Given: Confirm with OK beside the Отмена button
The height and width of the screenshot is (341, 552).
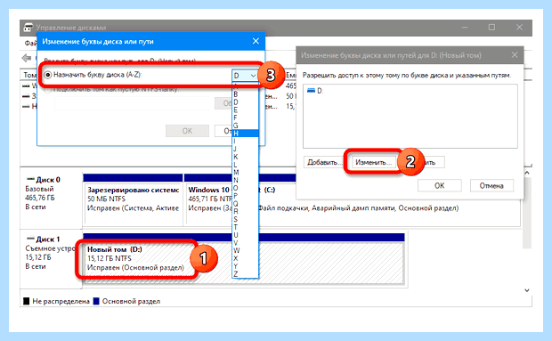Looking at the screenshot, I should click(439, 185).
